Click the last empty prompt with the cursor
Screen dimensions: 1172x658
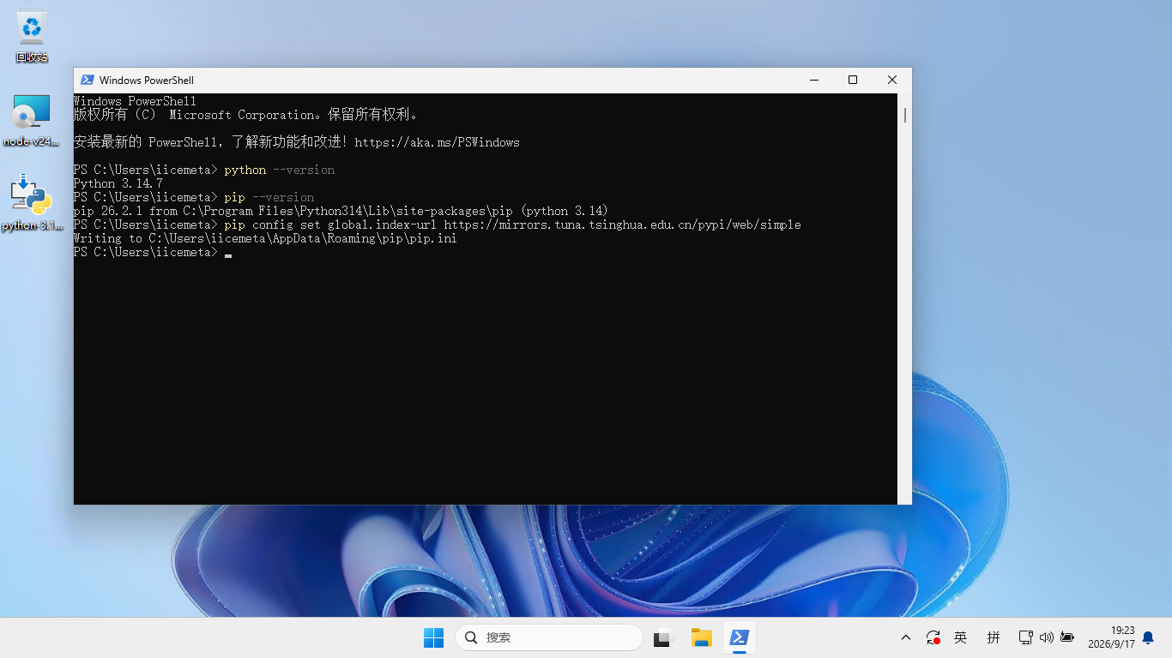[153, 252]
